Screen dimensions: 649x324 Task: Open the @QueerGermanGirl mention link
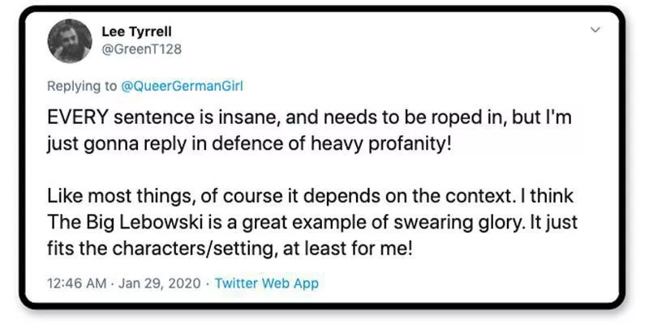tap(181, 86)
